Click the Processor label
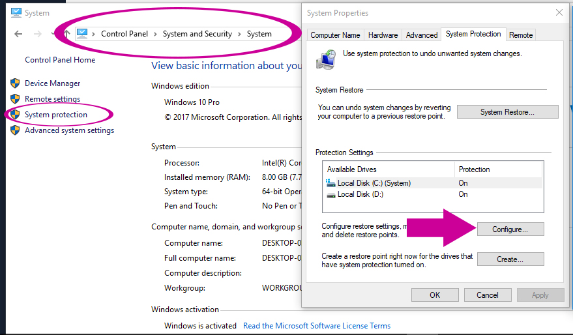 pos(182,163)
